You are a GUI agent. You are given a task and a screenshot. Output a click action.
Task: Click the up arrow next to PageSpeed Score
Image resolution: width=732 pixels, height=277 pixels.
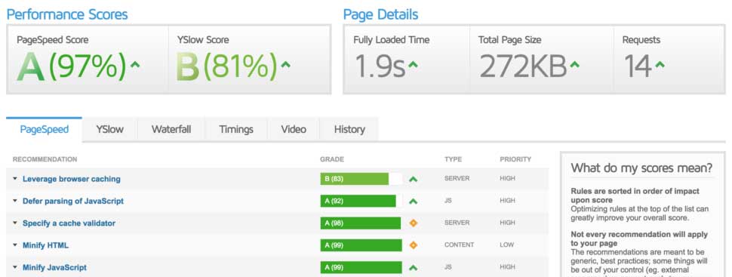[135, 64]
